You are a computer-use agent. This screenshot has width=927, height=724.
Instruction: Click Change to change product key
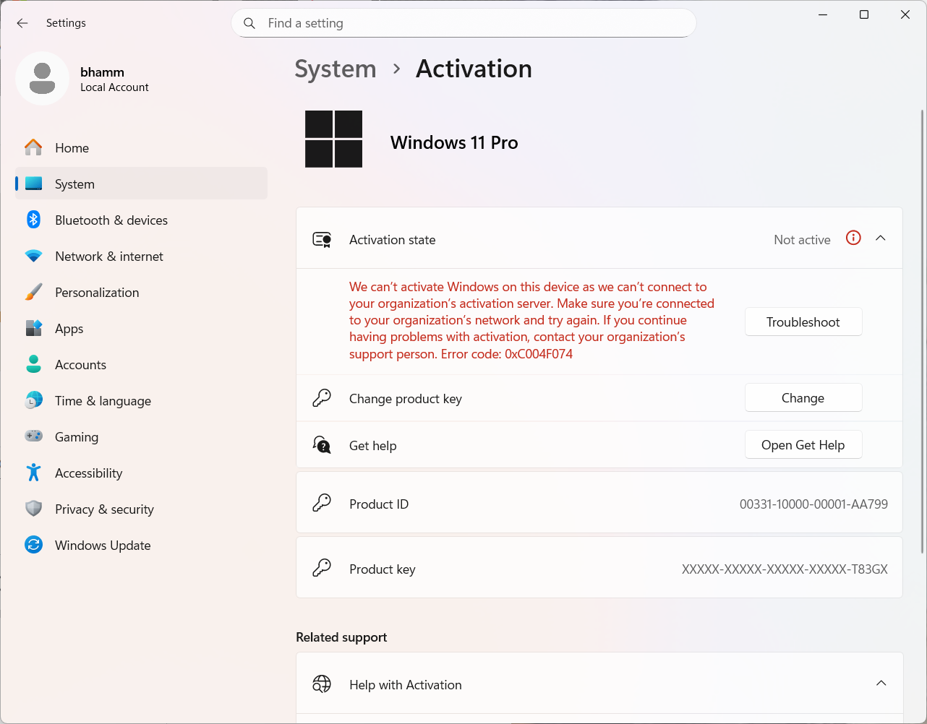(x=803, y=398)
